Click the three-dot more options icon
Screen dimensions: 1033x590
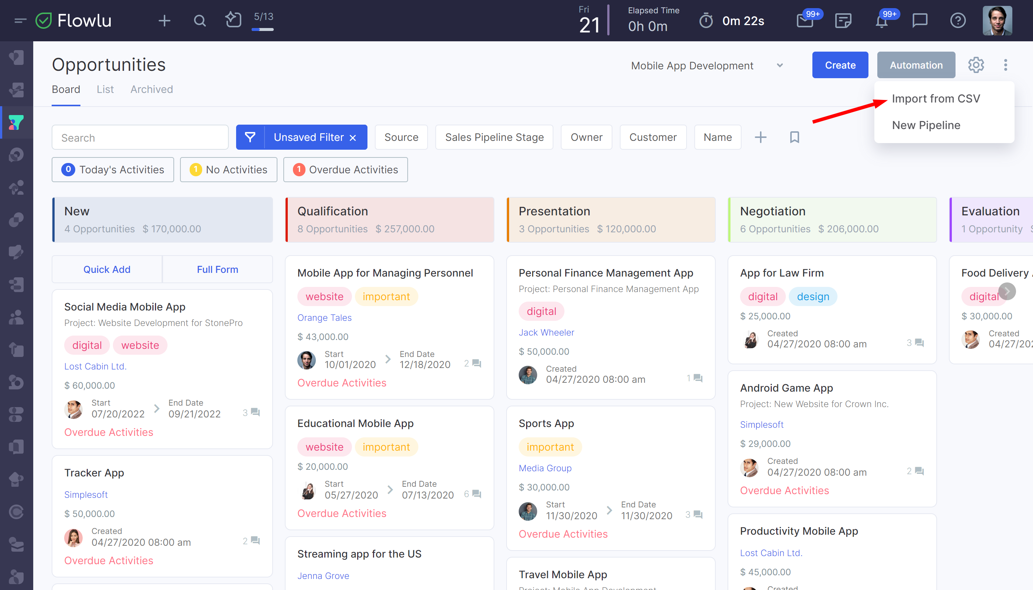[1005, 65]
